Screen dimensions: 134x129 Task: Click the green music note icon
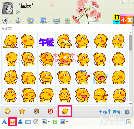pyautogui.click(x=55, y=122)
